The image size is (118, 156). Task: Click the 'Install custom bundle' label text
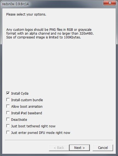(x=27, y=100)
